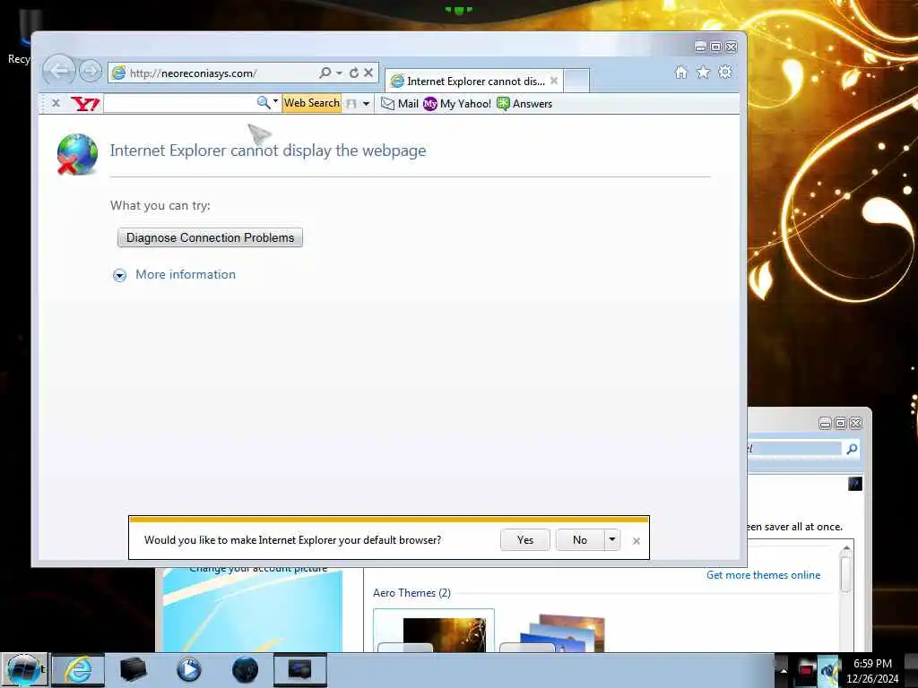Image resolution: width=918 pixels, height=688 pixels.
Task: Stop loading with the address bar X
Action: [368, 73]
